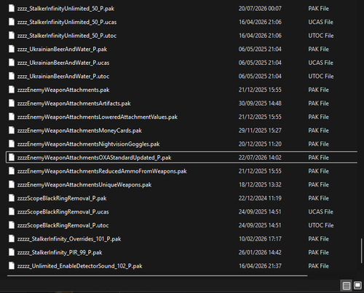Select zzzzEnemyWeaponAttachmentsLoweredAttachmentValues.pak file name
This screenshot has width=364, height=293.
tap(98, 117)
